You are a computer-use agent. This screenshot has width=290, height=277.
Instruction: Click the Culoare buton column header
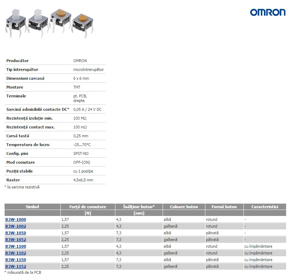[184, 207]
